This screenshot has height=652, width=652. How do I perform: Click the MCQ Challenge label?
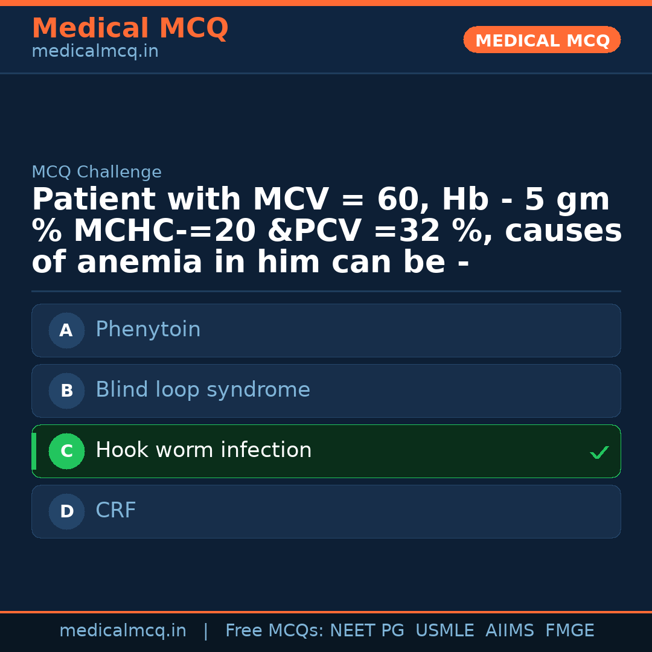pos(97,172)
